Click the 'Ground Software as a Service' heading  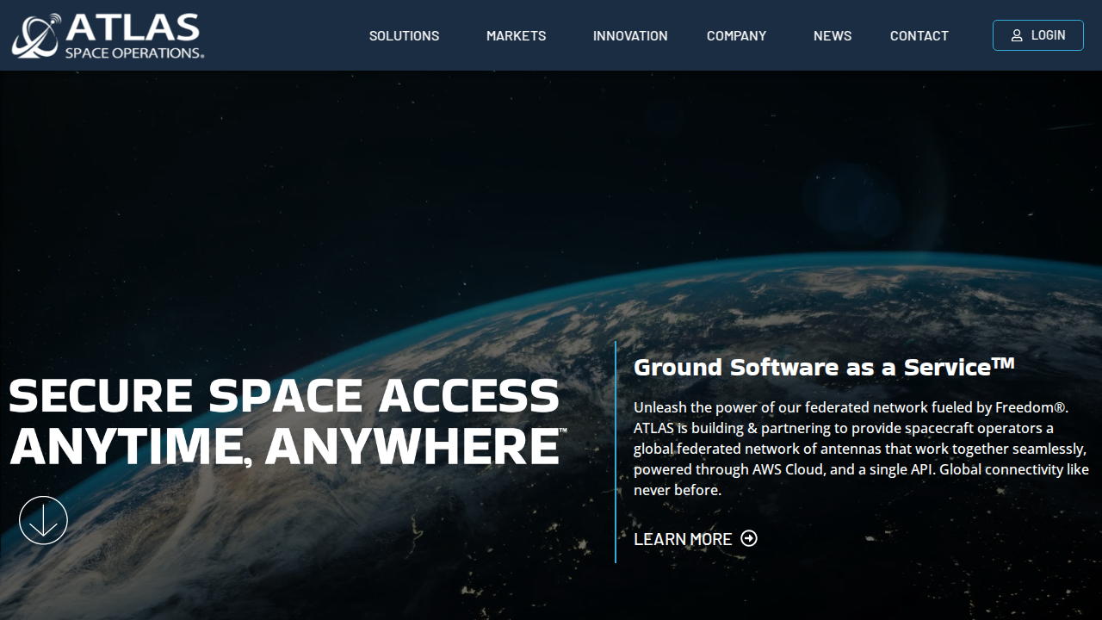pos(824,367)
